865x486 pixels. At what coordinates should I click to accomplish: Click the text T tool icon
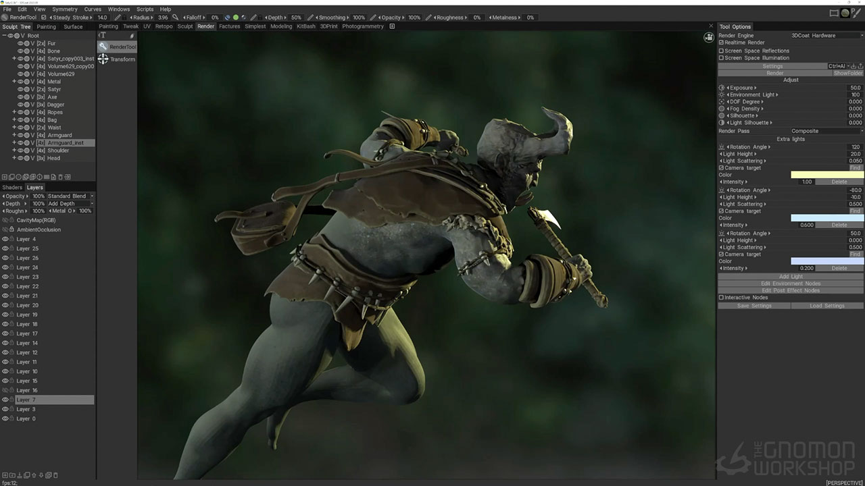click(x=103, y=35)
